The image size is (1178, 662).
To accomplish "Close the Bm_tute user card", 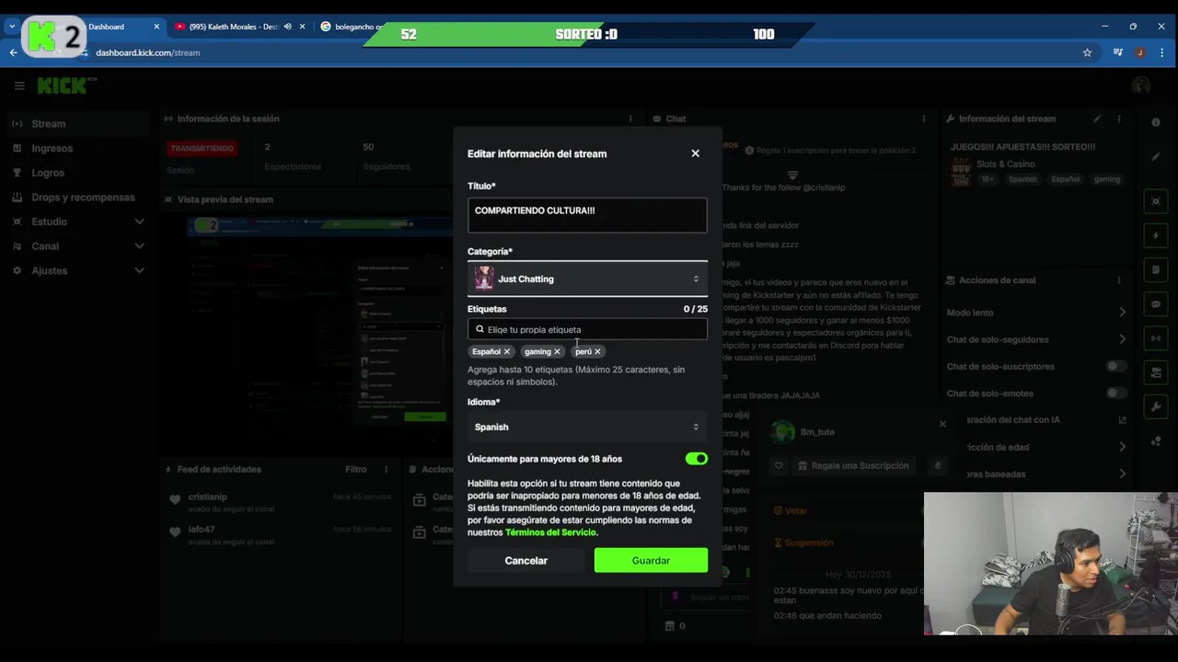I will 942,424.
